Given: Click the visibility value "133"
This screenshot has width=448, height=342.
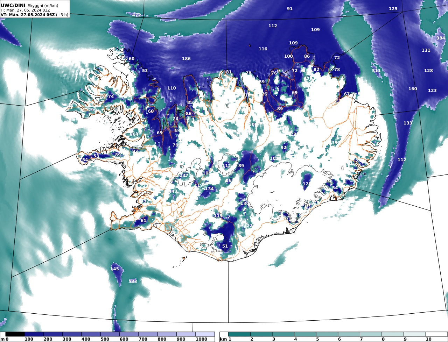Looking at the screenshot, I should (408, 123).
